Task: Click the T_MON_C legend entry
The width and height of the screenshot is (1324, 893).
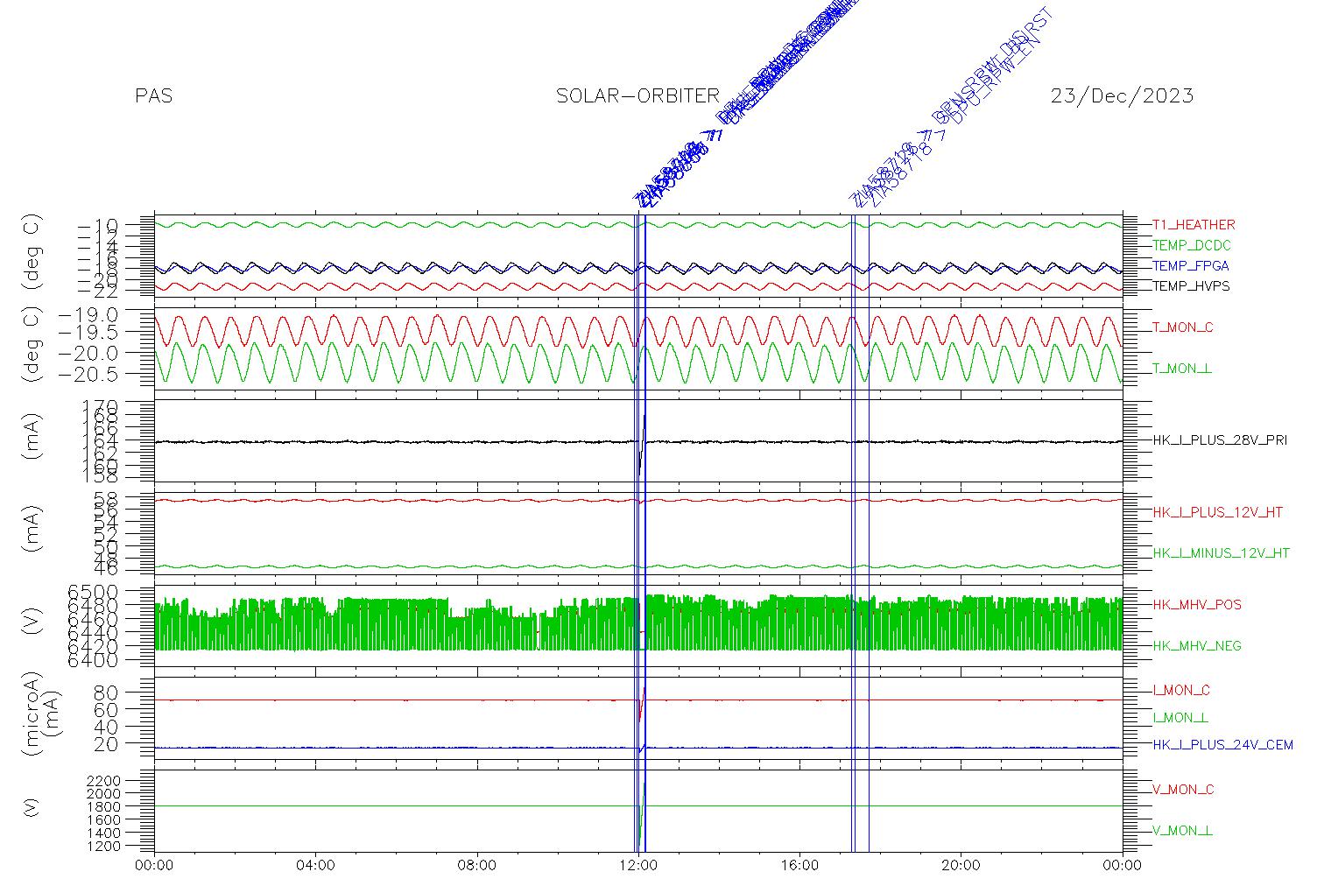Action: [x=1183, y=328]
